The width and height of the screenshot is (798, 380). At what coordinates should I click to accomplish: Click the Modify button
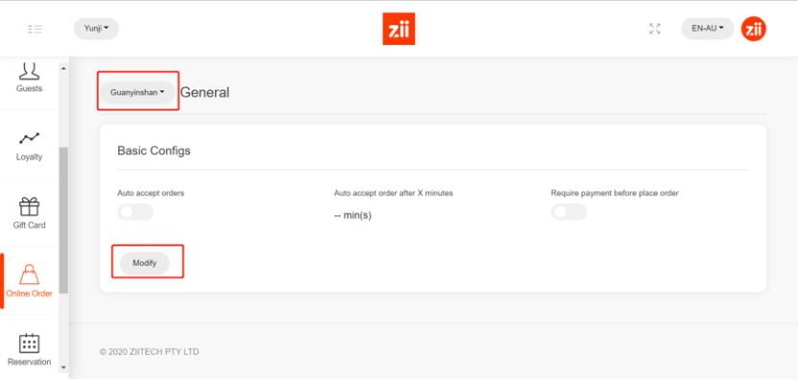pyautogui.click(x=145, y=263)
